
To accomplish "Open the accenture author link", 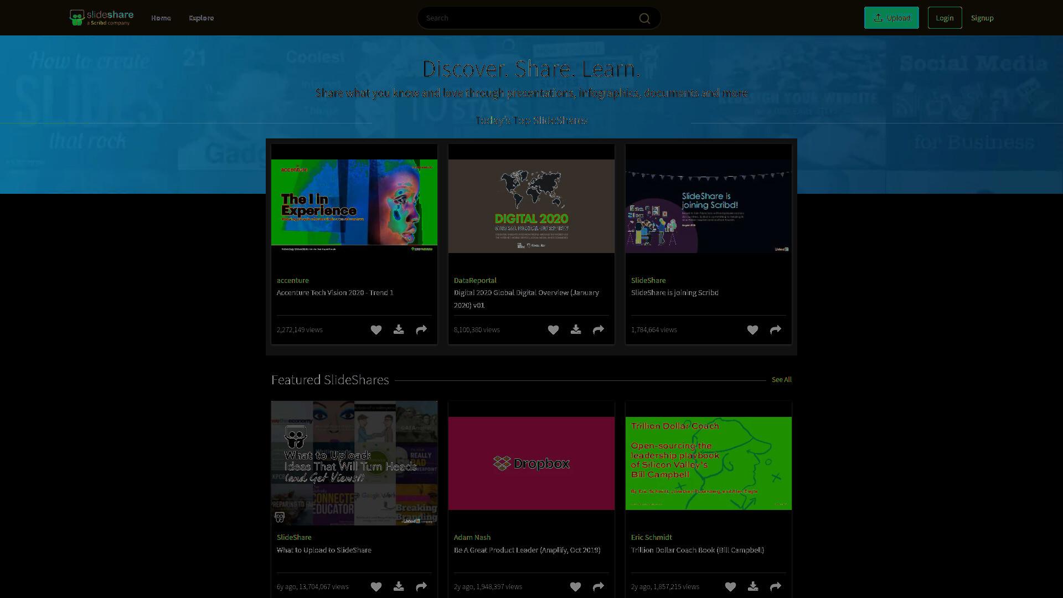I will pyautogui.click(x=293, y=281).
